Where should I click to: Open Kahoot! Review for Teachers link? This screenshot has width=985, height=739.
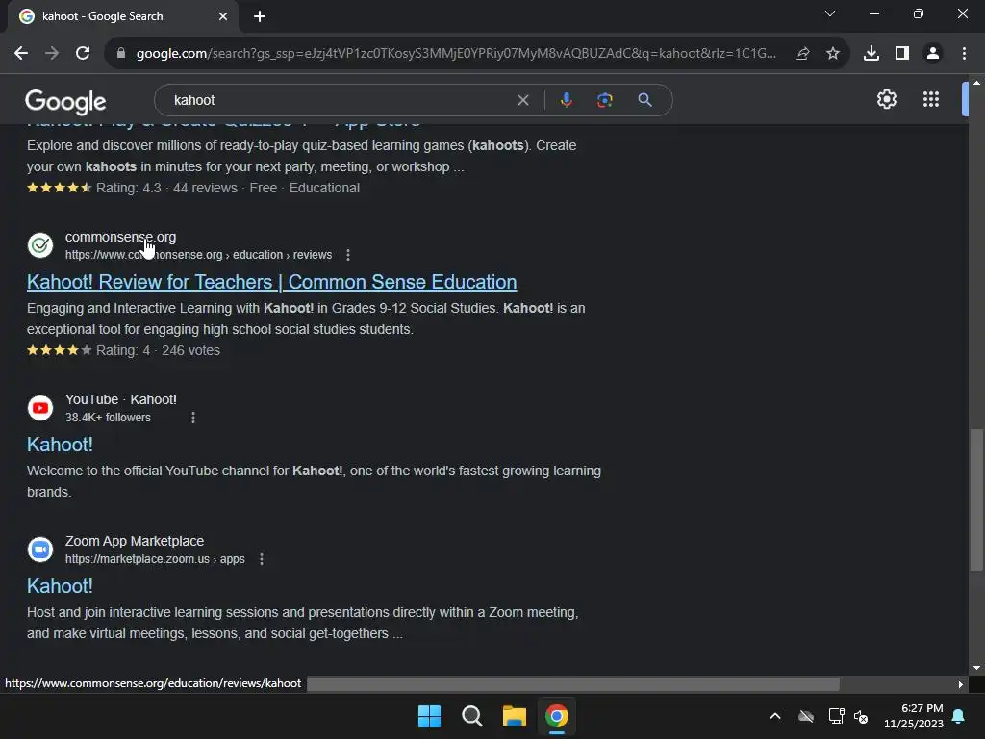(271, 282)
